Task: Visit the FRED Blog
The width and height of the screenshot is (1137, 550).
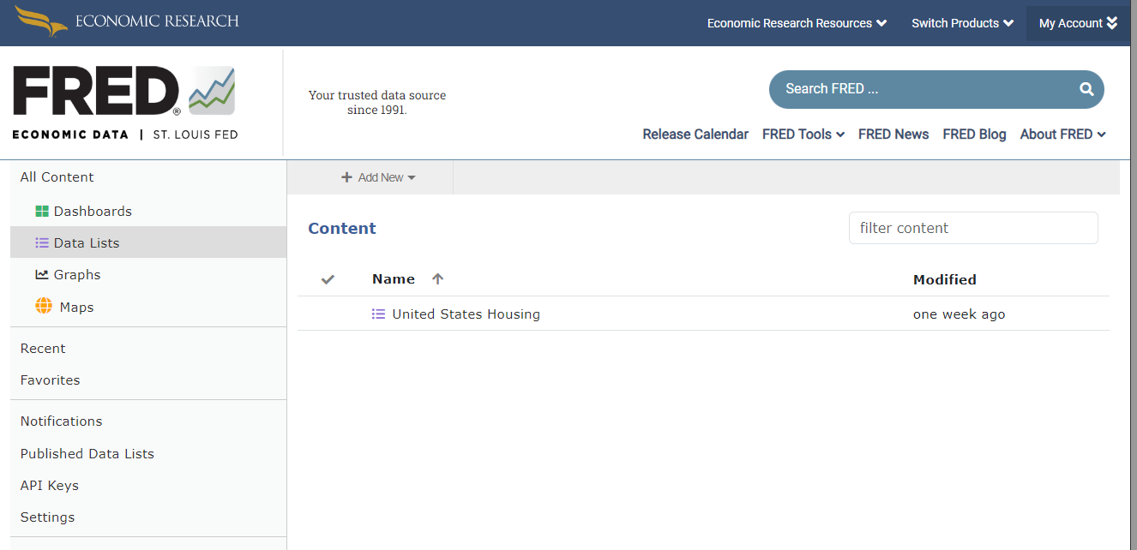Action: pyautogui.click(x=974, y=135)
